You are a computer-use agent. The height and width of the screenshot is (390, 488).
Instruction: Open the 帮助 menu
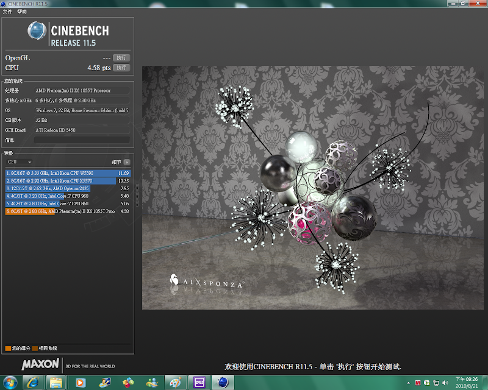point(22,12)
